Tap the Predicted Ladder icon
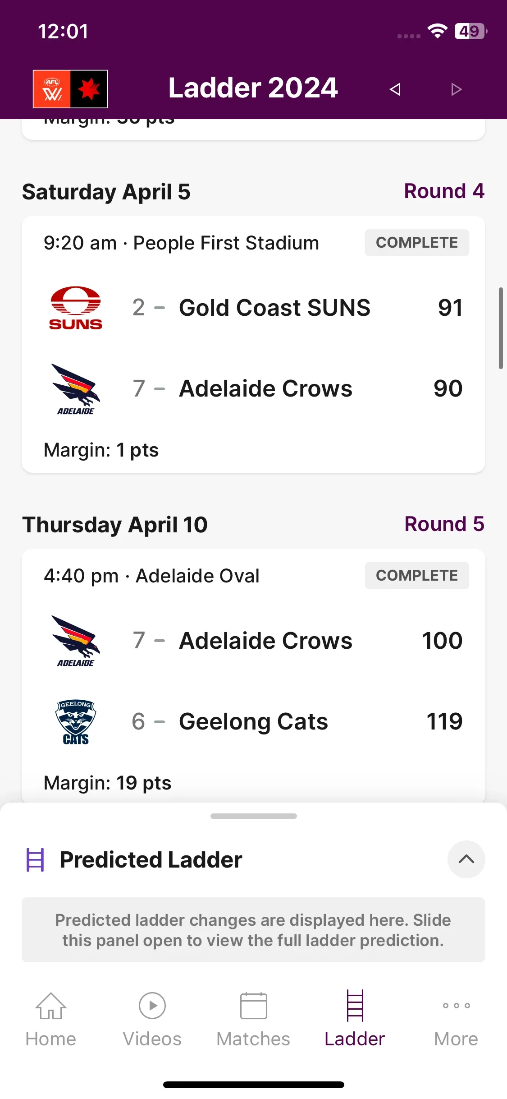Screen dimensions: 507x1099 point(35,860)
